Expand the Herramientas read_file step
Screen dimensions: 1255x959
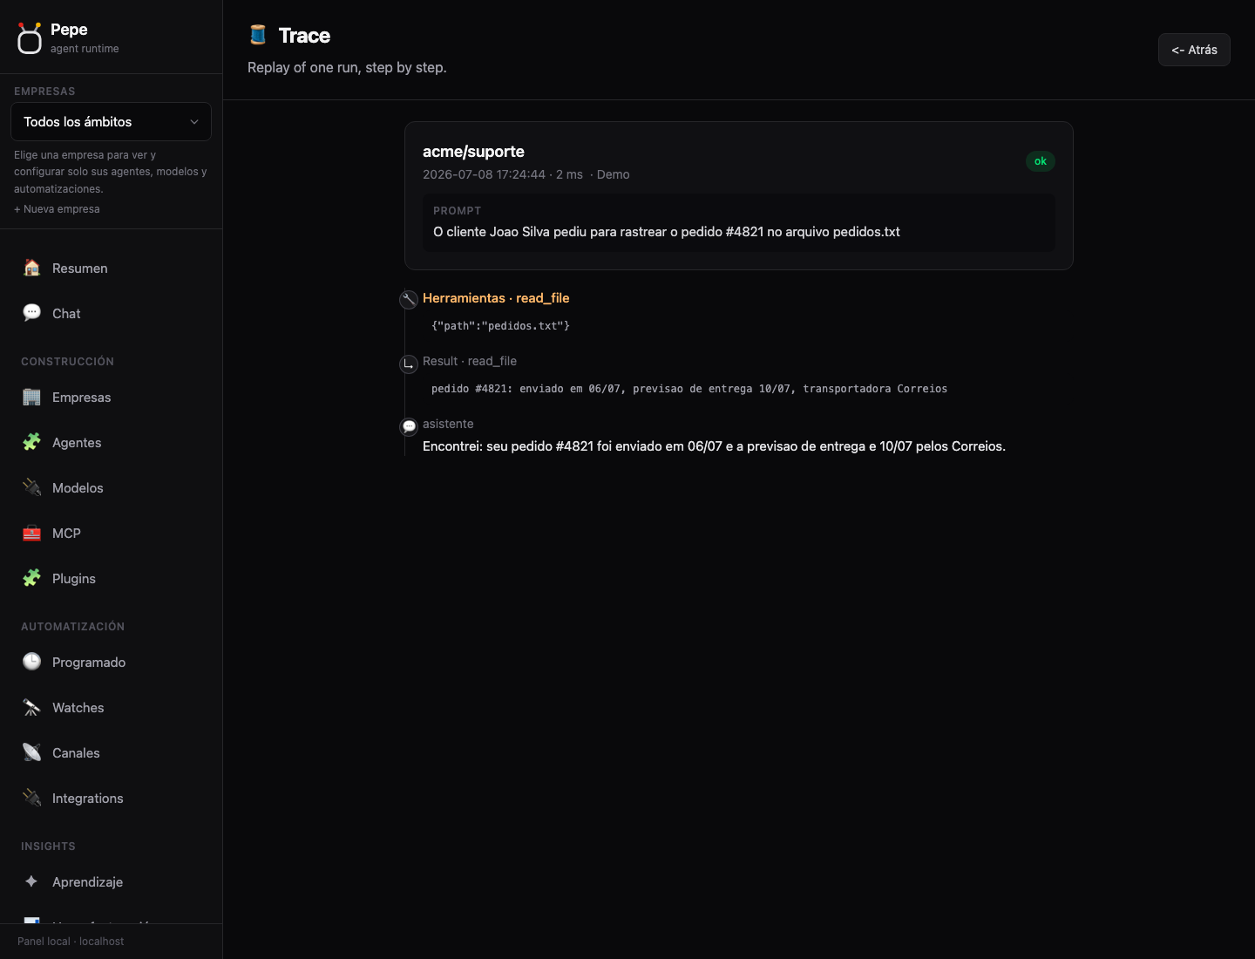[496, 298]
